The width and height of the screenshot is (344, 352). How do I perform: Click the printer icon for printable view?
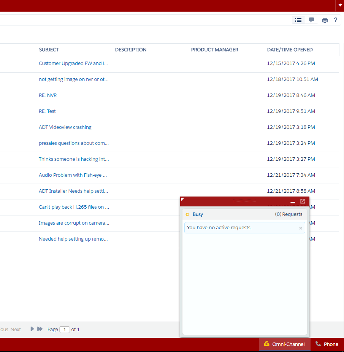tap(325, 20)
